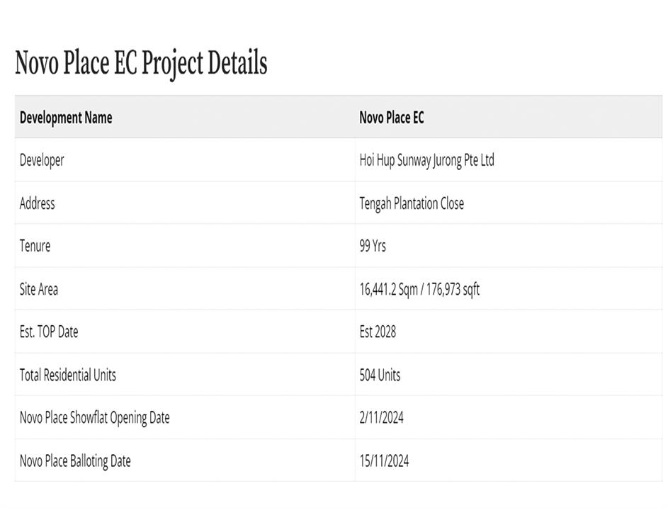Image resolution: width=668 pixels, height=508 pixels.
Task: Select the Total Residential Units label
Action: click(x=68, y=375)
